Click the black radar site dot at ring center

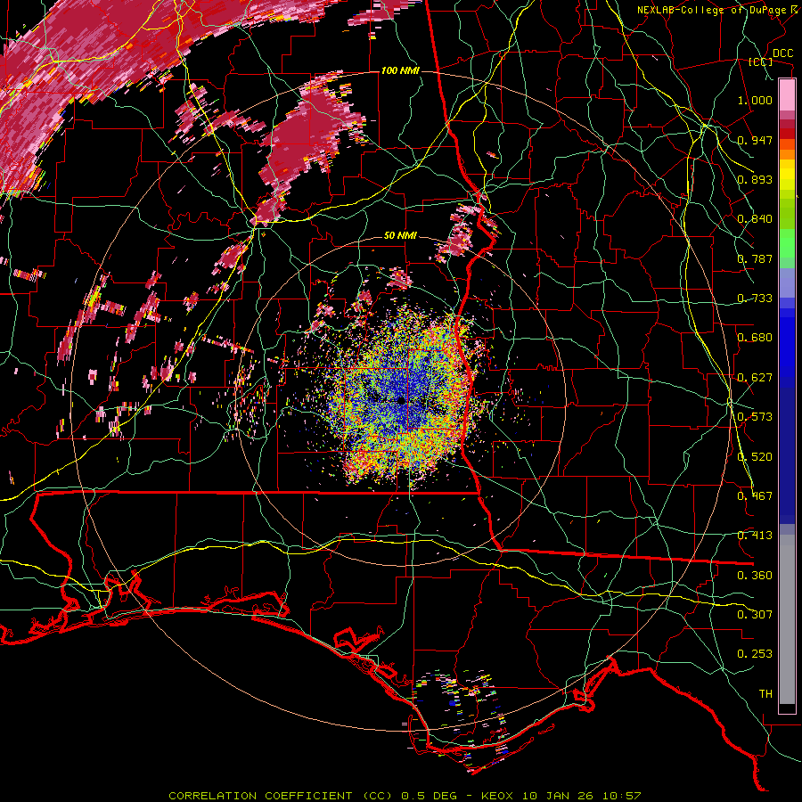tap(401, 400)
